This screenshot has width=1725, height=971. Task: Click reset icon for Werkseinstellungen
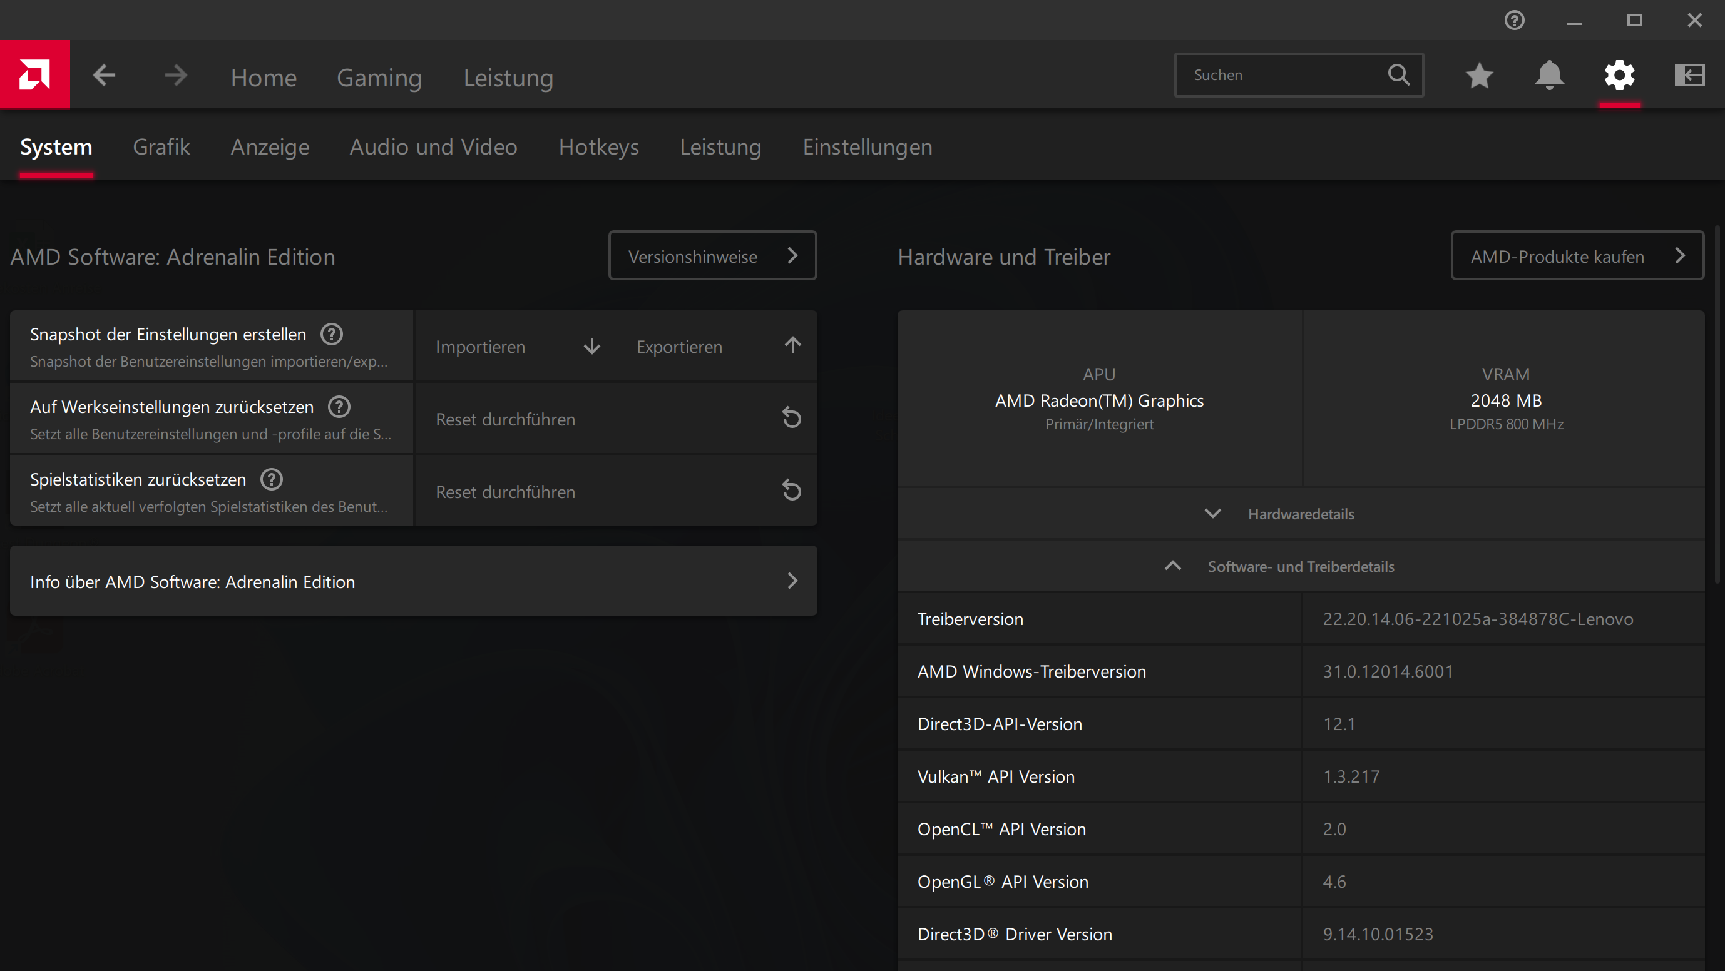tap(792, 419)
